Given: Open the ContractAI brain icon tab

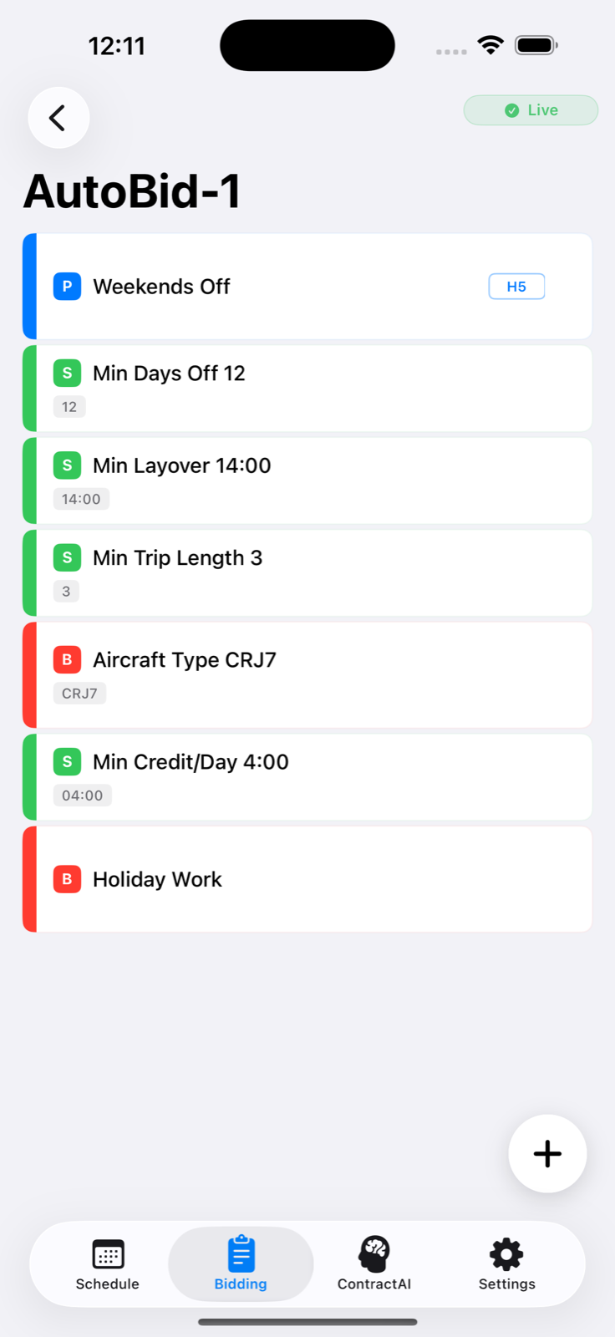Looking at the screenshot, I should (374, 1264).
